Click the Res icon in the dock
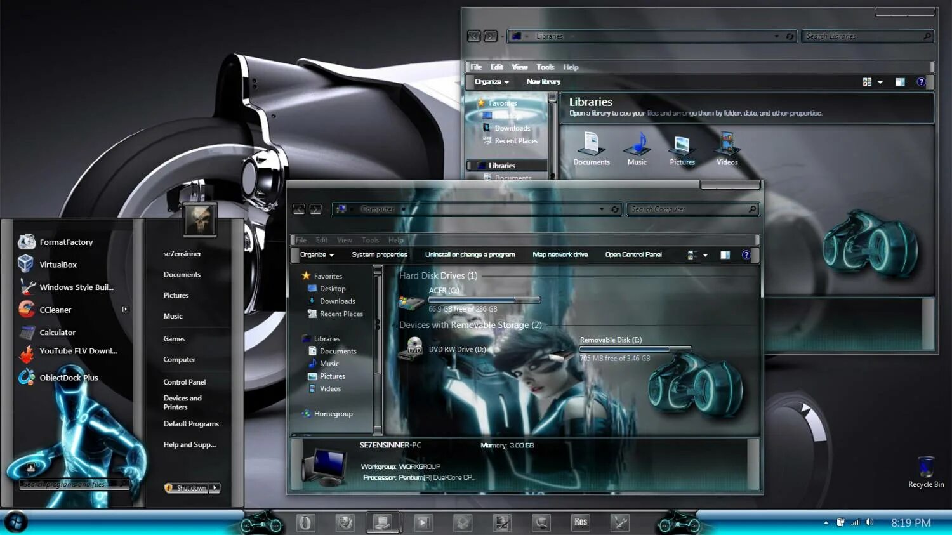952x535 pixels. pos(581,522)
